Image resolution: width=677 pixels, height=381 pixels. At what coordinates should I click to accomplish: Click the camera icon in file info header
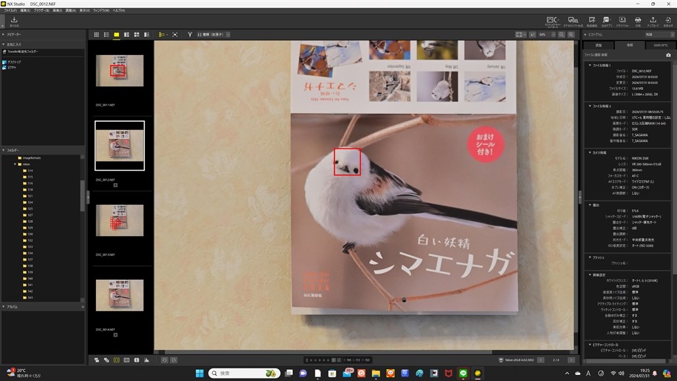pos(668,55)
